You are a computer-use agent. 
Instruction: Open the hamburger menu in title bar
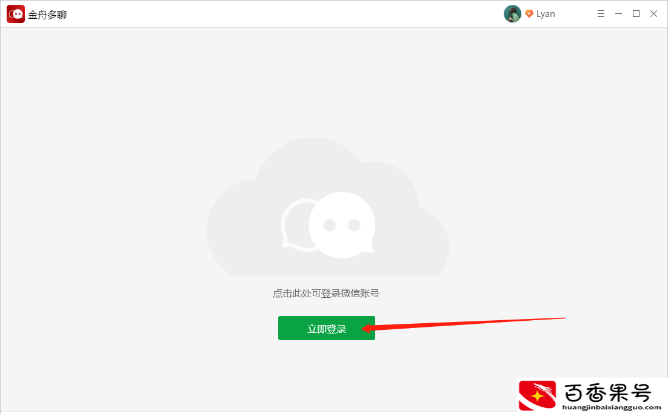[601, 14]
